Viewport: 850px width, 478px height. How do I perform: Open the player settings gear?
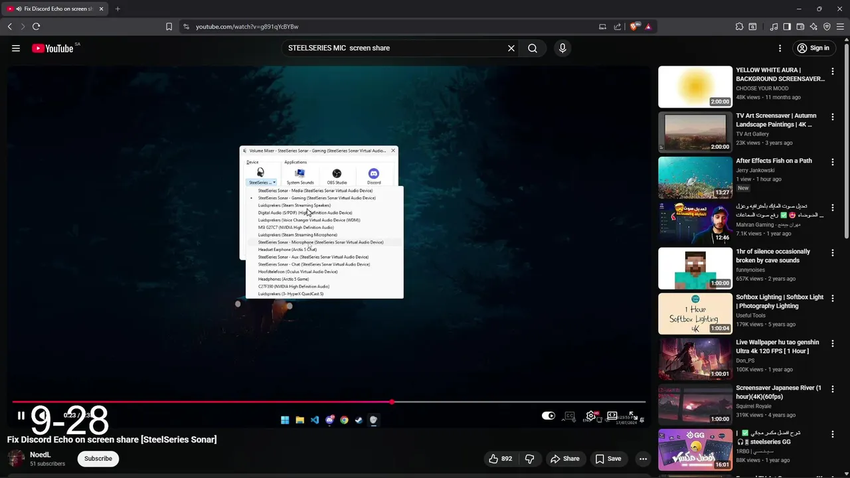[x=590, y=416]
